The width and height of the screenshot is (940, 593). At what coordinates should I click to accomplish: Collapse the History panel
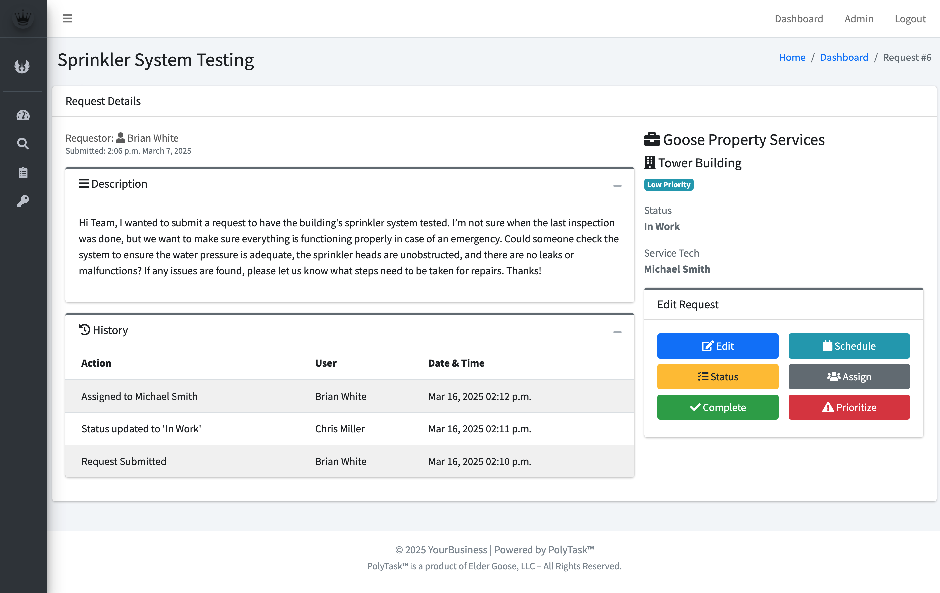click(x=617, y=332)
